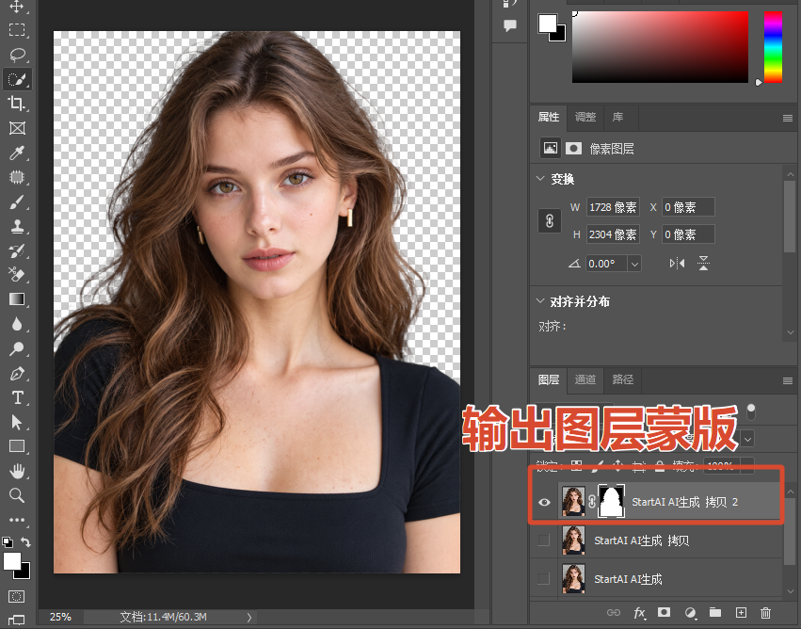Hide the StartAI AI生成 拷贝 2 layer
The image size is (801, 629).
545,502
